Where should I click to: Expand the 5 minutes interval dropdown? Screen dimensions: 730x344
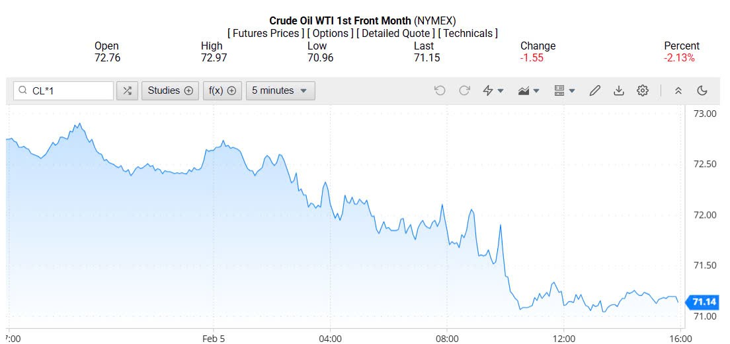pyautogui.click(x=280, y=90)
